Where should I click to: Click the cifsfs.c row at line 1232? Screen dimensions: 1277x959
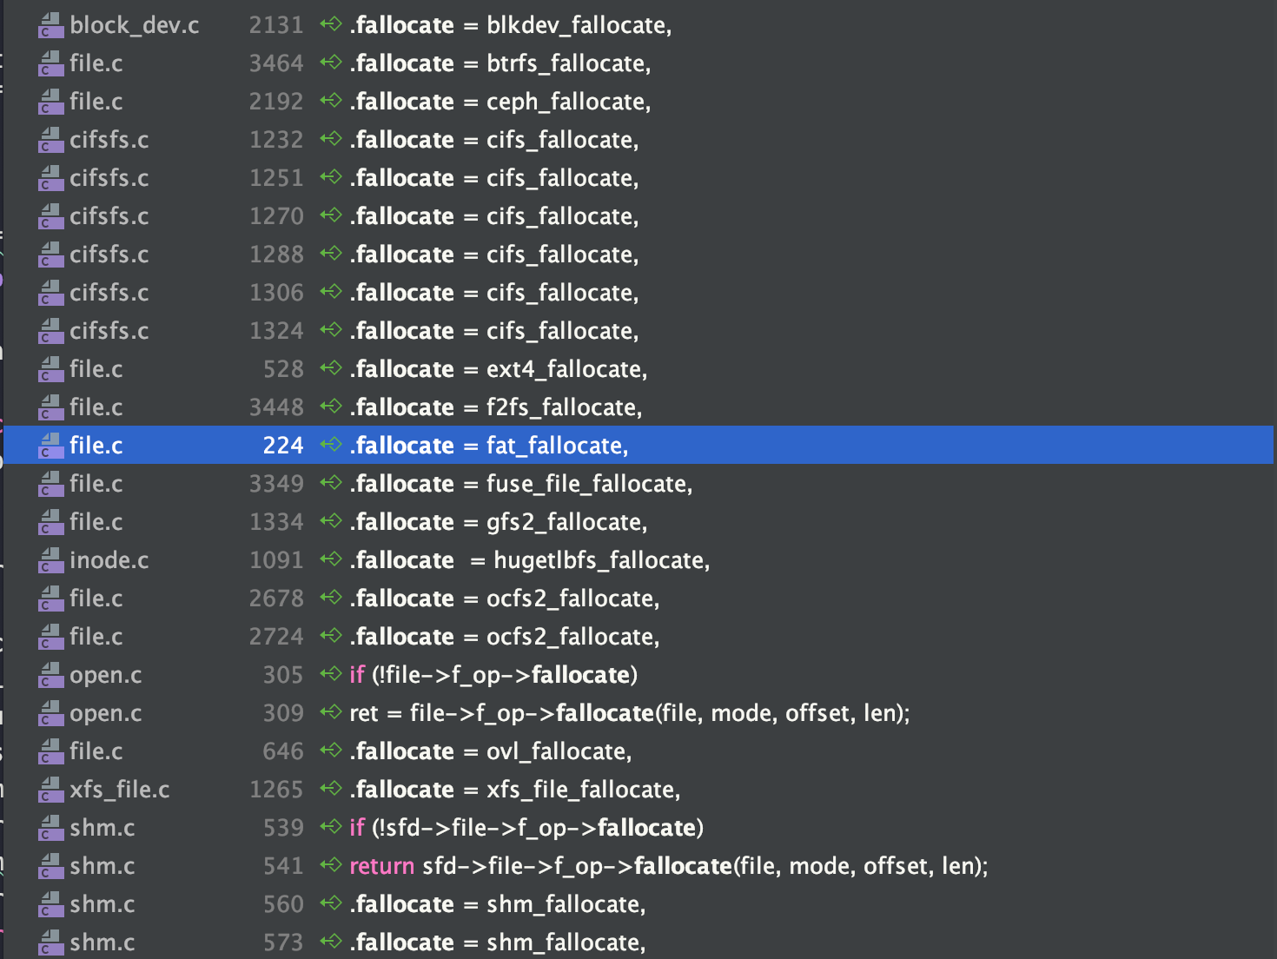click(x=639, y=140)
